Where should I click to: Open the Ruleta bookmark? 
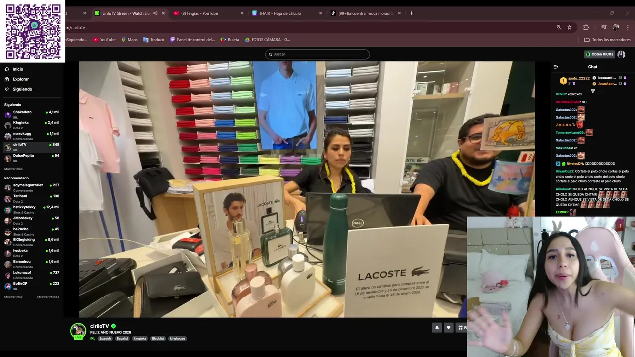point(230,40)
